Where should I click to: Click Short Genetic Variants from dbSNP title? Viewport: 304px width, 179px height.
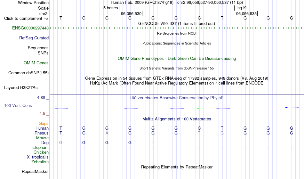coord(176,68)
